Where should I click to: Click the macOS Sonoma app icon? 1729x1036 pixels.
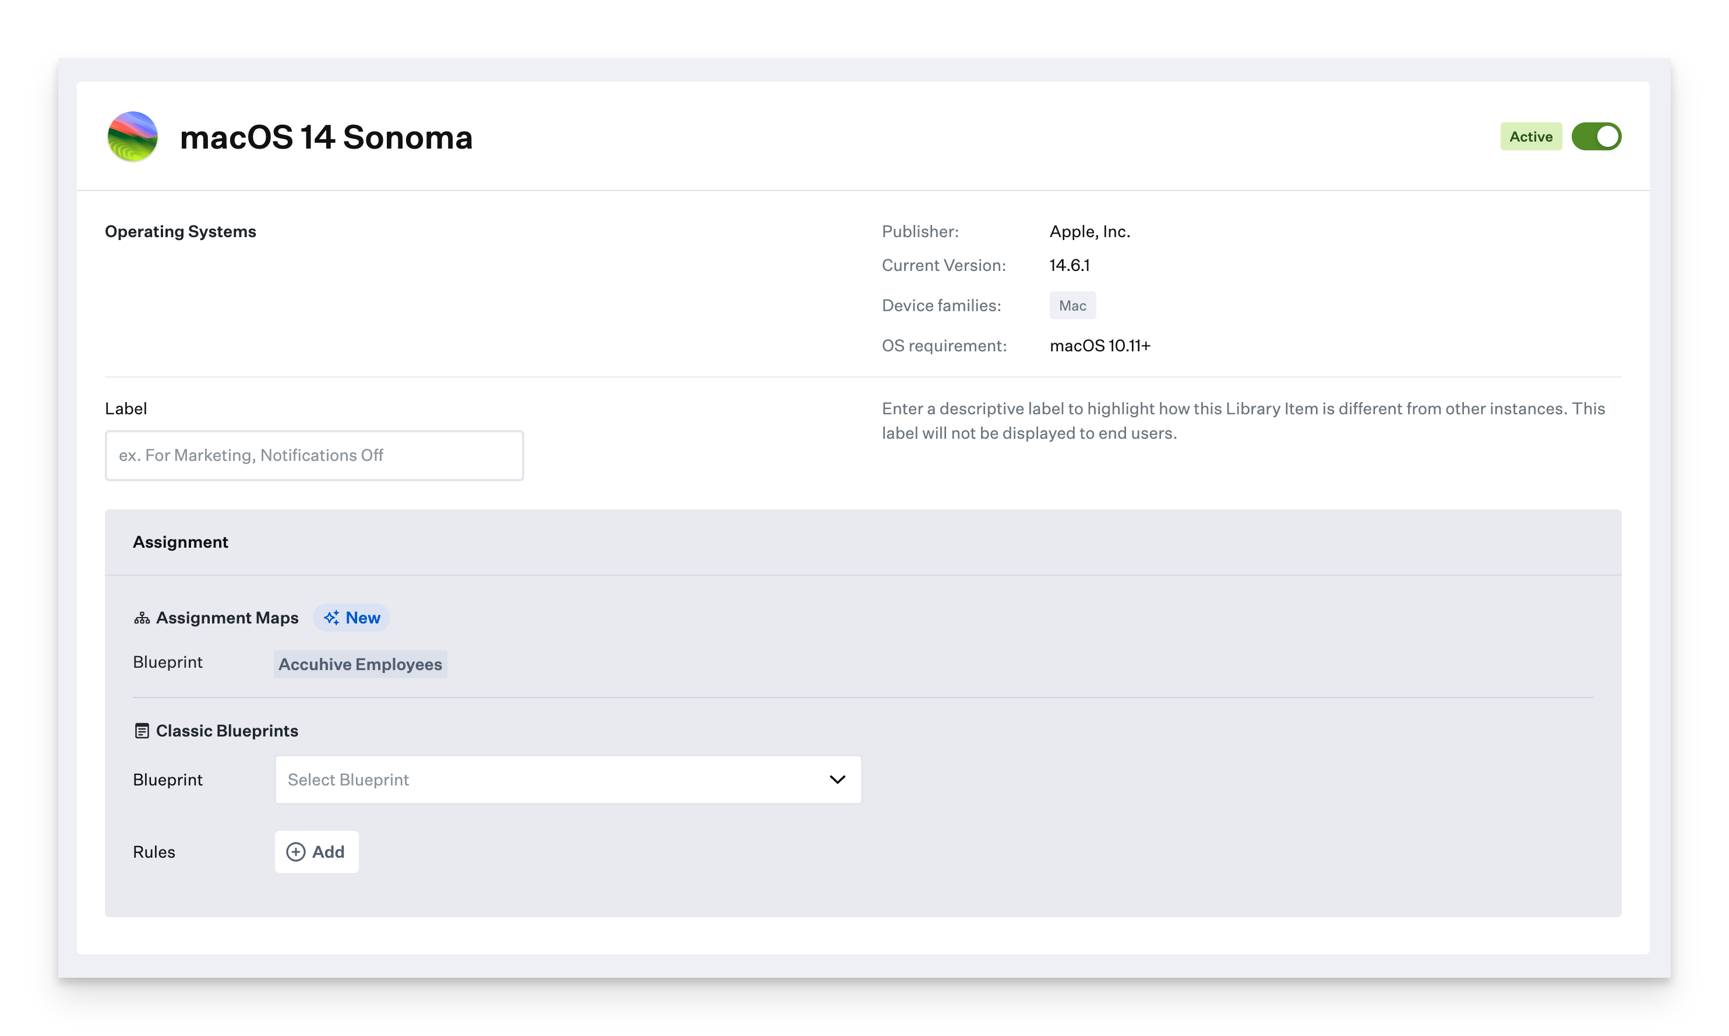[133, 137]
